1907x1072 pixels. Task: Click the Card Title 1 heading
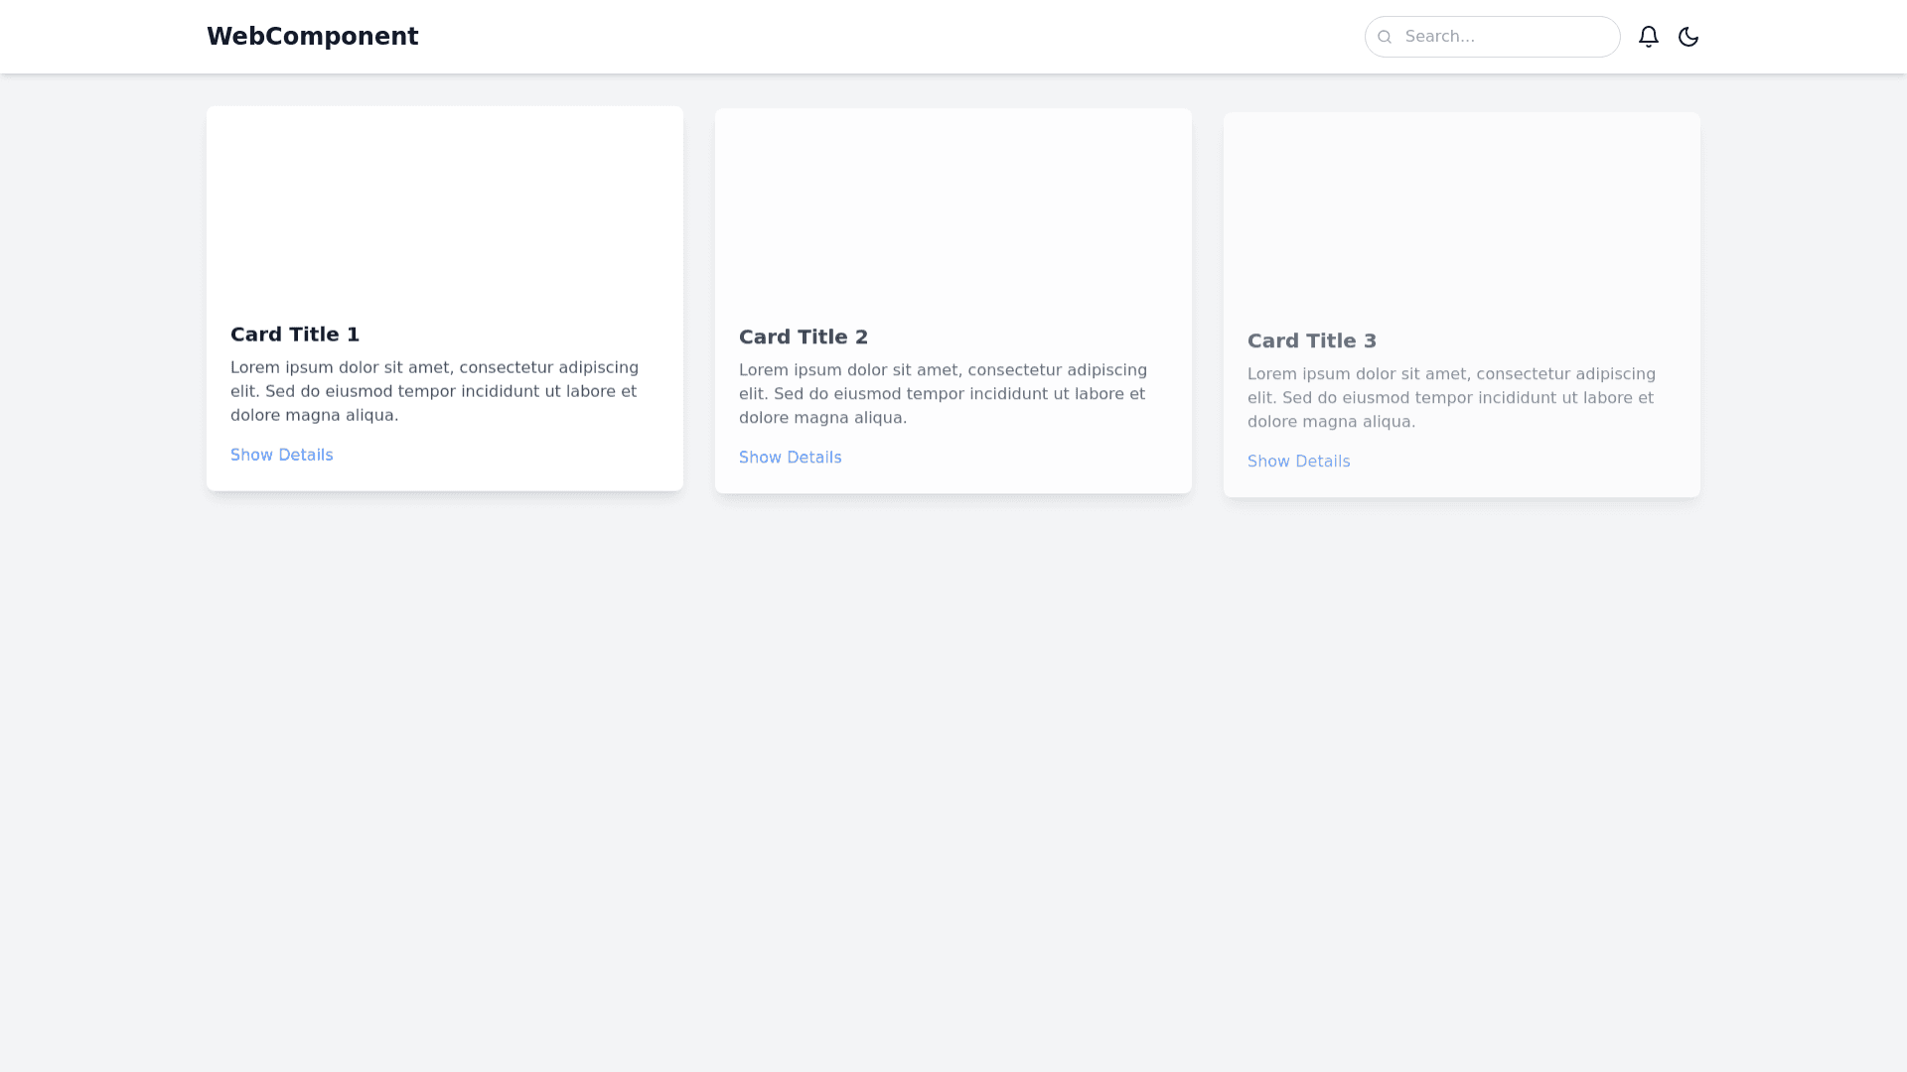[x=295, y=335]
